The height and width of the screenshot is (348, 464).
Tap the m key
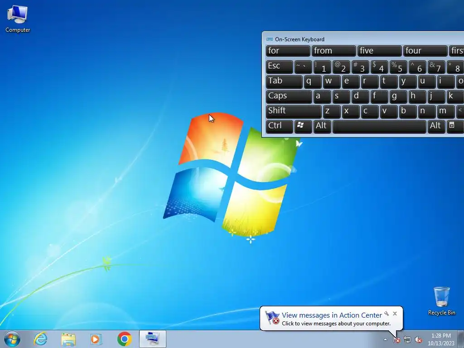coord(446,112)
